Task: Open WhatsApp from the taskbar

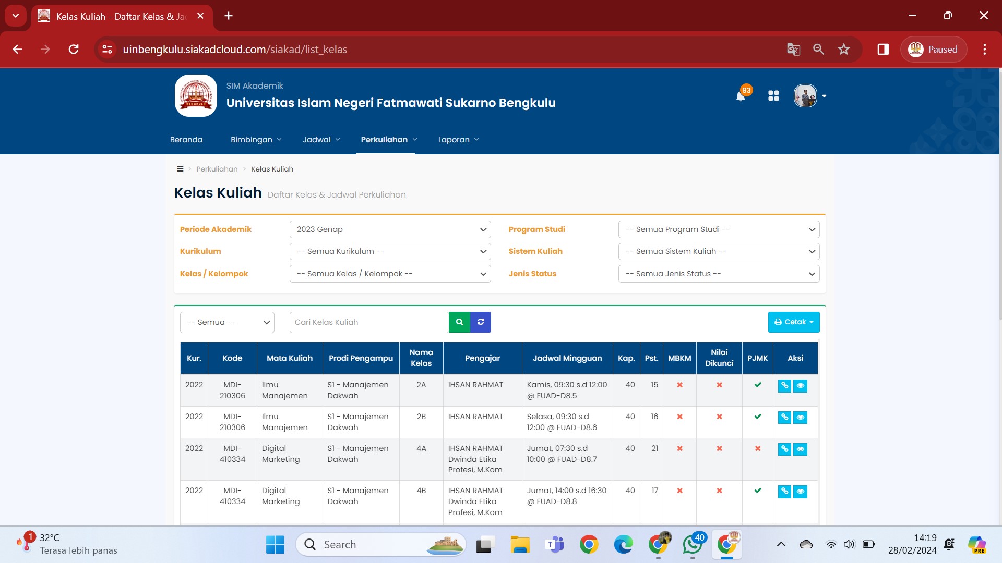Action: [x=692, y=545]
